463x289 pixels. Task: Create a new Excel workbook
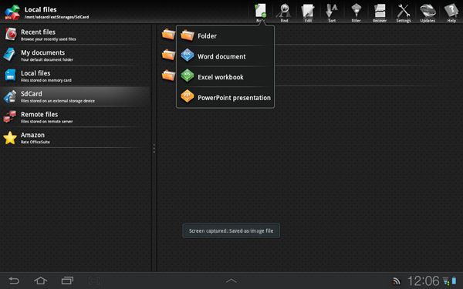(x=225, y=77)
